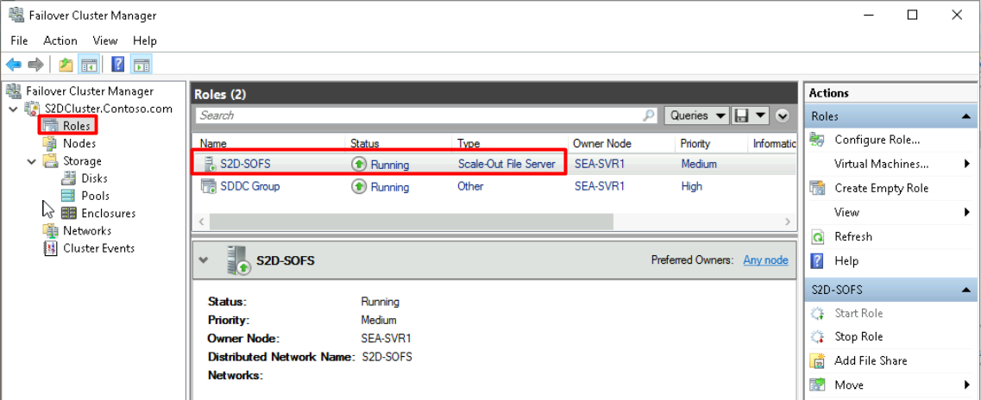Screen dimensions: 981x400
Task: Expand the round chevron next to Save
Action: [783, 115]
